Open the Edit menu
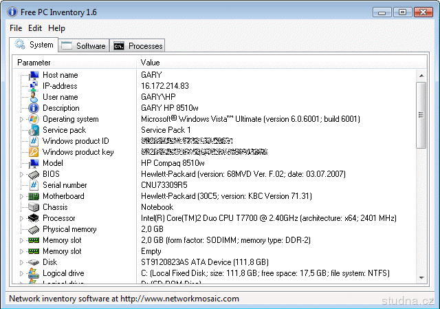 pyautogui.click(x=35, y=28)
